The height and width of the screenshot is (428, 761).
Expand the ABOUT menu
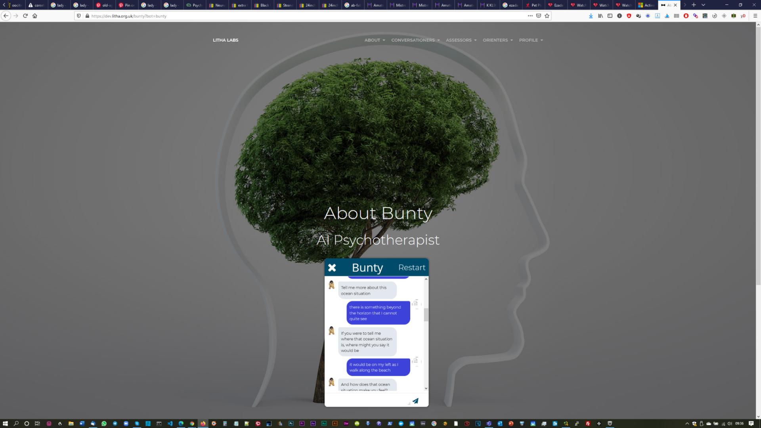coord(375,40)
